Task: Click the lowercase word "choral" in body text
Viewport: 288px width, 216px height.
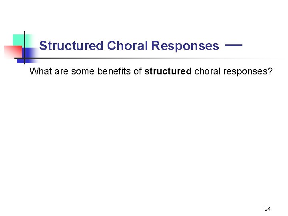Action: (207, 71)
